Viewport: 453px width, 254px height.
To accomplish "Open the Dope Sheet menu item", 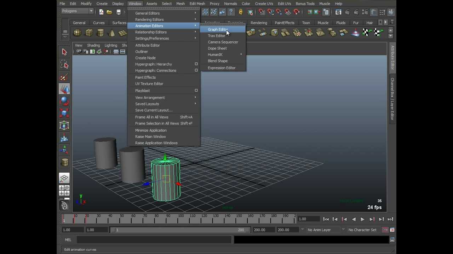I will point(223,48).
